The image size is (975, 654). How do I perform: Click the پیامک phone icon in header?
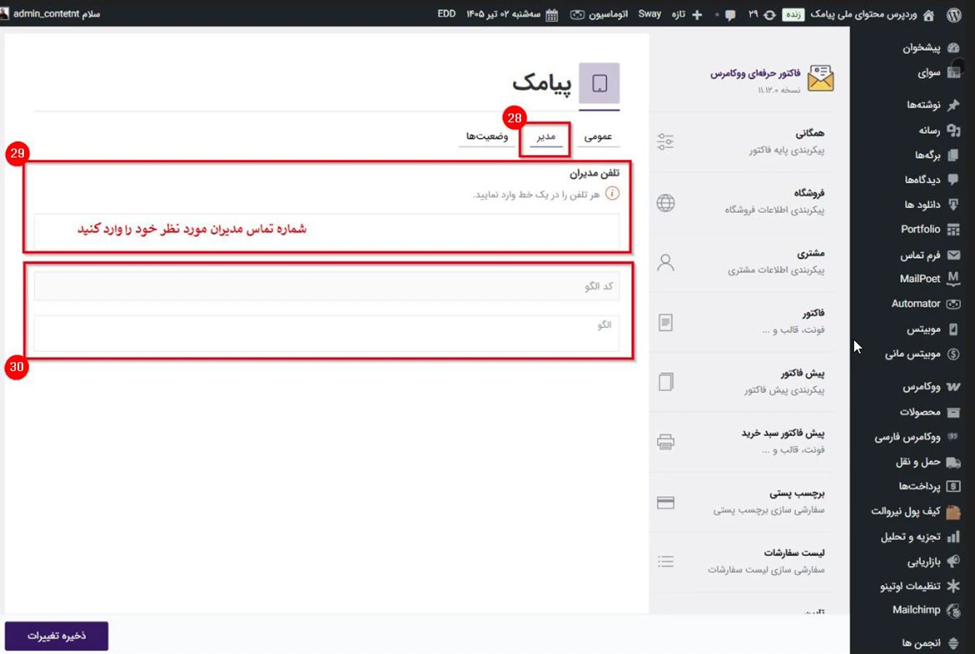pos(600,84)
